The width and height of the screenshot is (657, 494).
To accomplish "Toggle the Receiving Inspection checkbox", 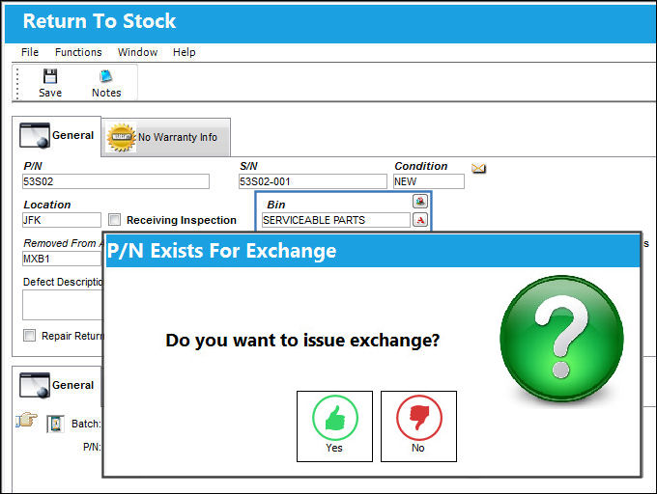I will coord(114,220).
